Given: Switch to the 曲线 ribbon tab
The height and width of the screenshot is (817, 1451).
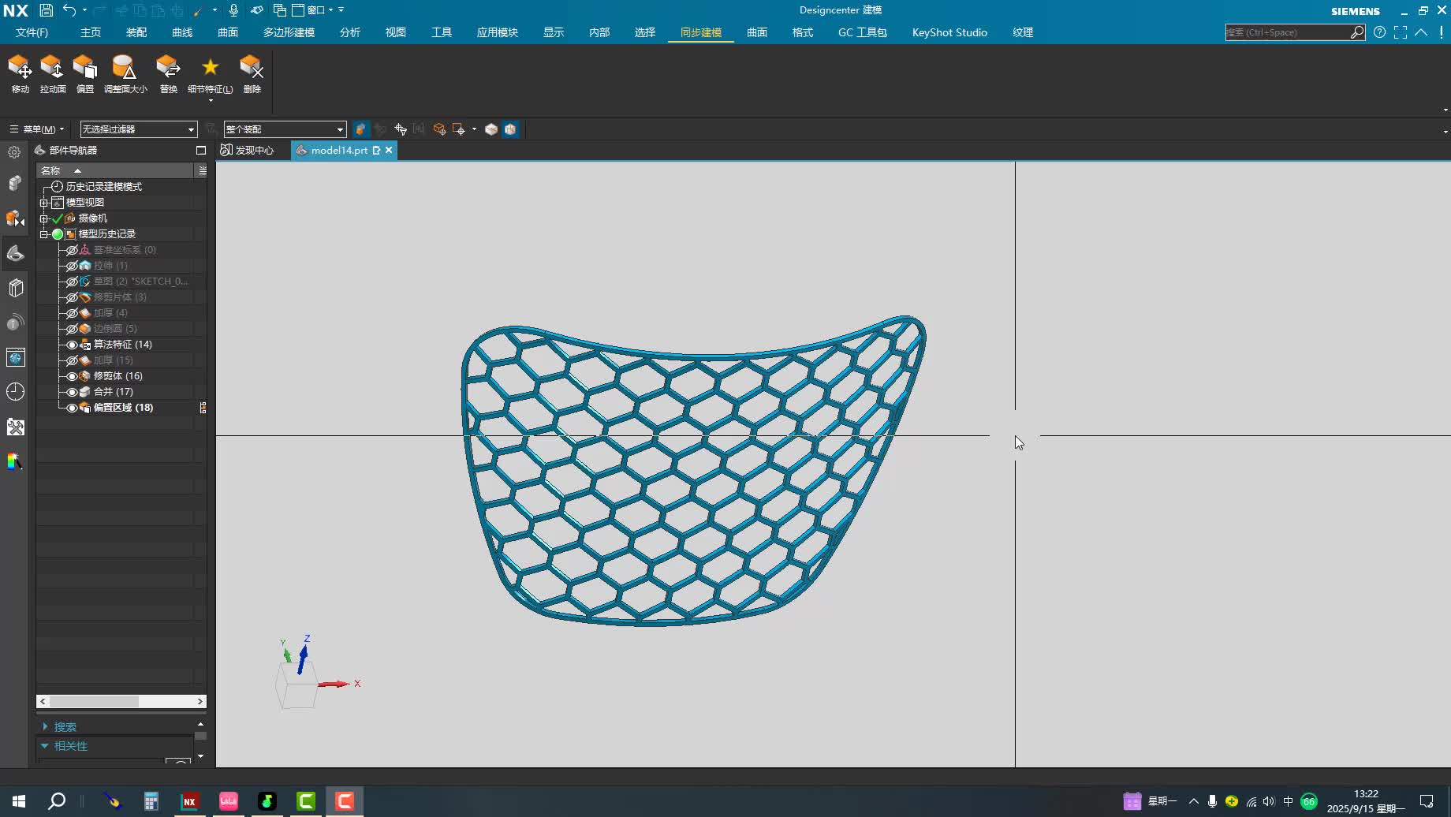Looking at the screenshot, I should click(x=182, y=32).
